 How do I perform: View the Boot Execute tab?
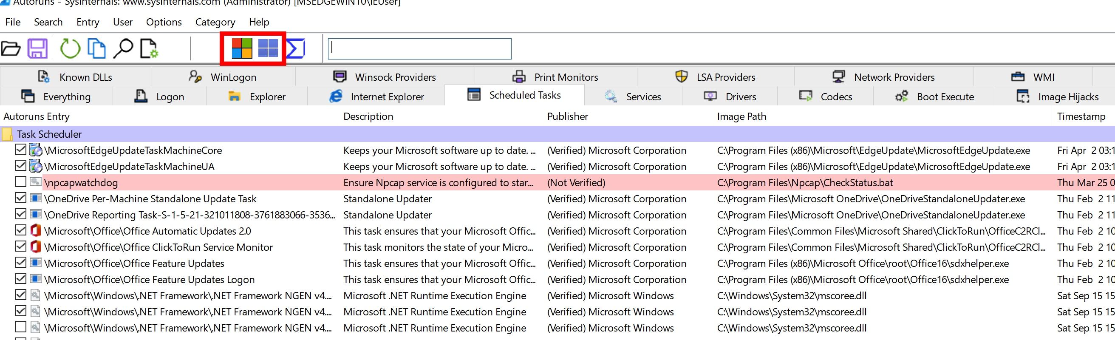934,96
